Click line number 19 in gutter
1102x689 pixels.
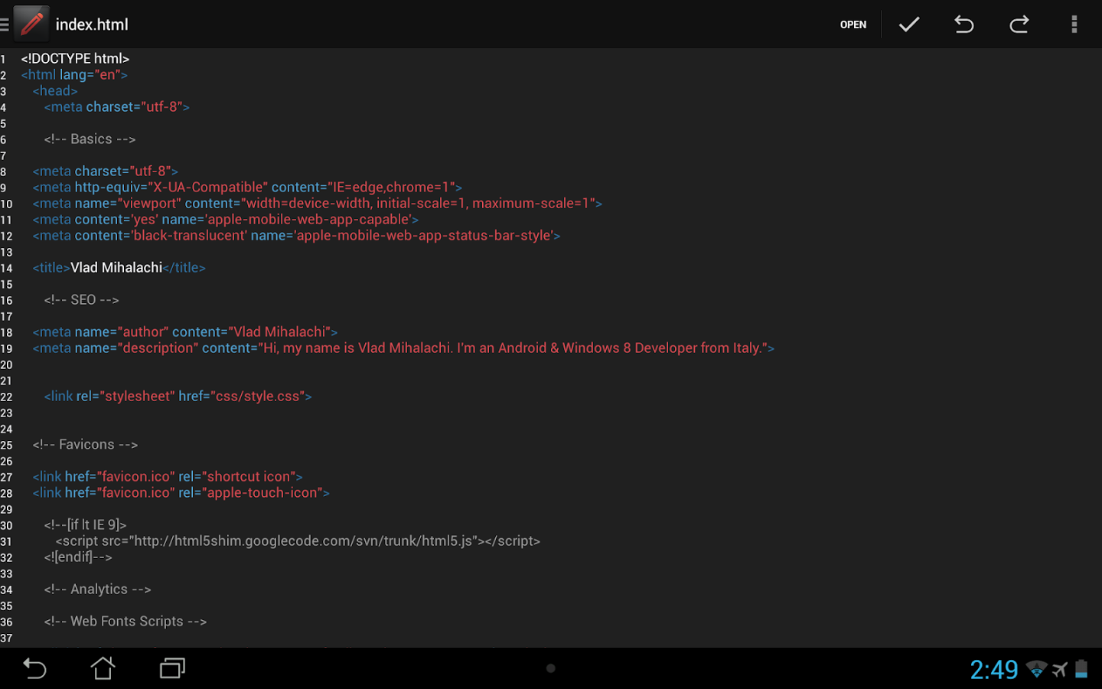6,348
